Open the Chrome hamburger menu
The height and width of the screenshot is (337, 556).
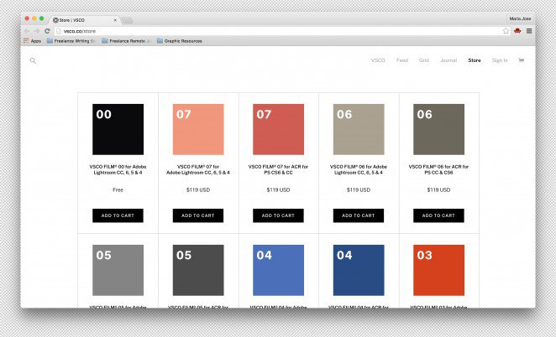[529, 31]
